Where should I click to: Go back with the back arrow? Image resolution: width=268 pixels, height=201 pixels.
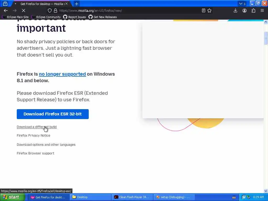[6, 10]
